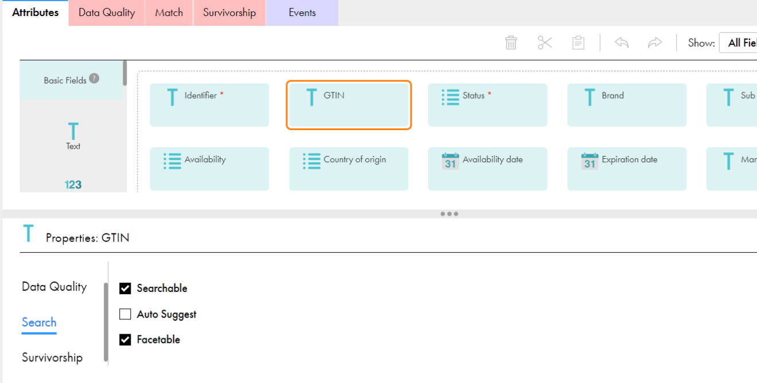Image resolution: width=757 pixels, height=383 pixels.
Task: Click the Properties: GTIN heading text
Action: pos(88,238)
